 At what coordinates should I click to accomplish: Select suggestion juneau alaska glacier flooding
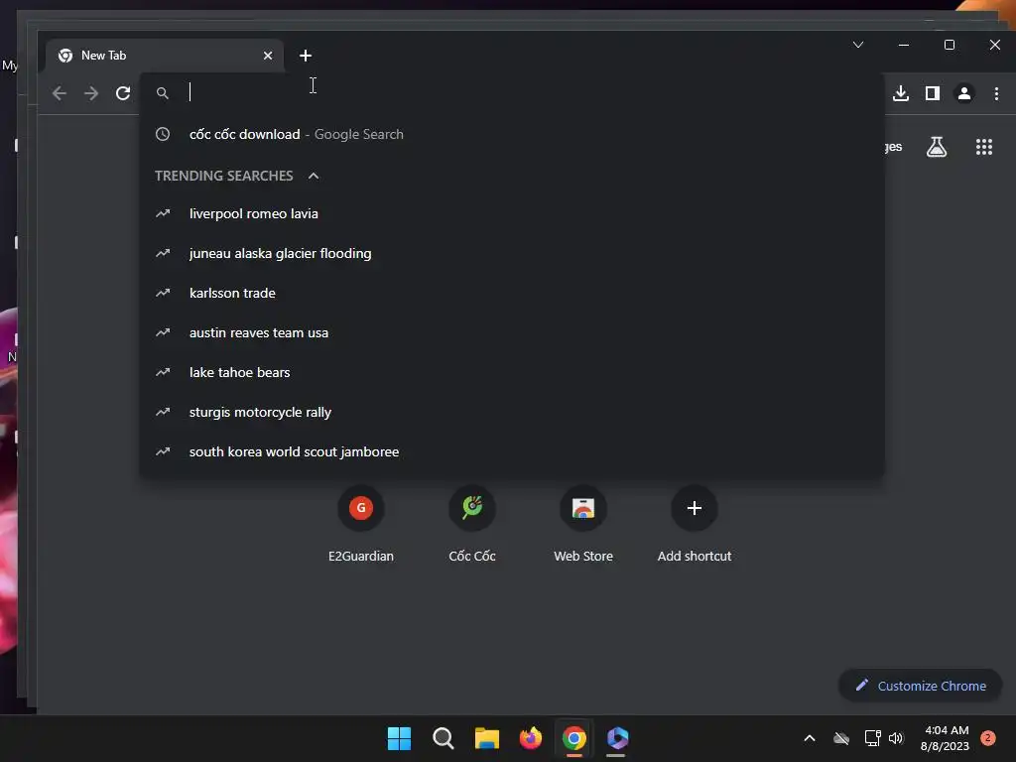512,253
